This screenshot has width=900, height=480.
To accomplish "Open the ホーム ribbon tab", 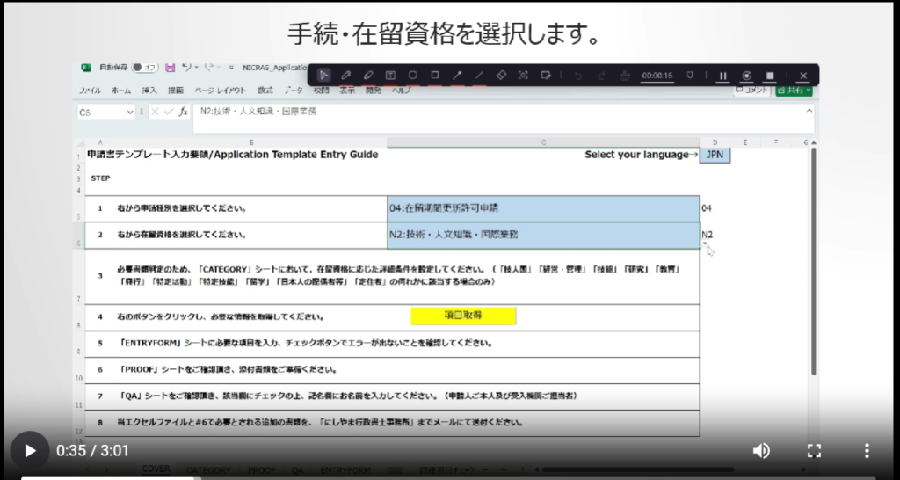I will (121, 91).
